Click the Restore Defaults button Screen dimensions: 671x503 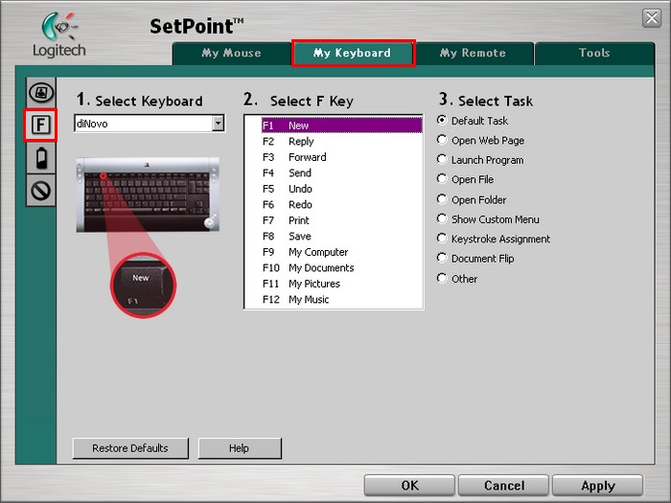tap(130, 448)
